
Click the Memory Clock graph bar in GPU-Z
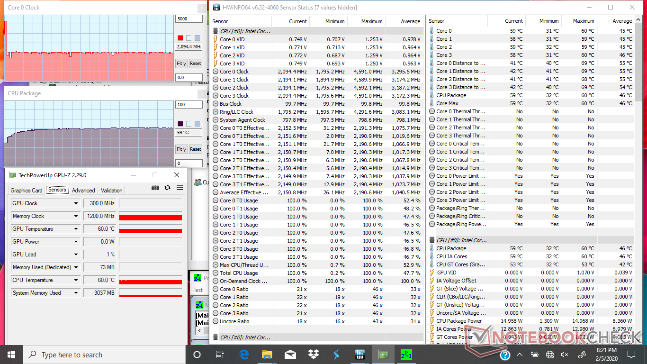(x=151, y=216)
